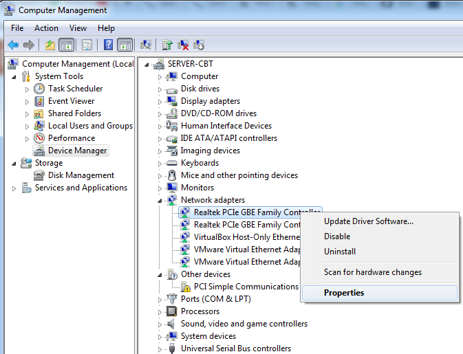Click the Event Viewer icon

[x=39, y=101]
